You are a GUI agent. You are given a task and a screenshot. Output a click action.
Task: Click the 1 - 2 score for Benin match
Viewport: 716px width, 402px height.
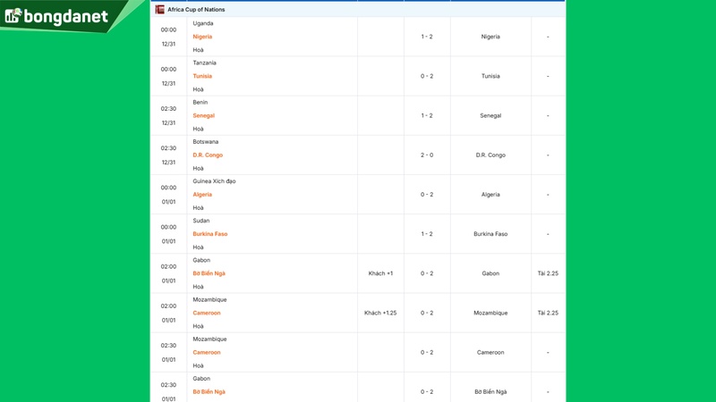[427, 115]
